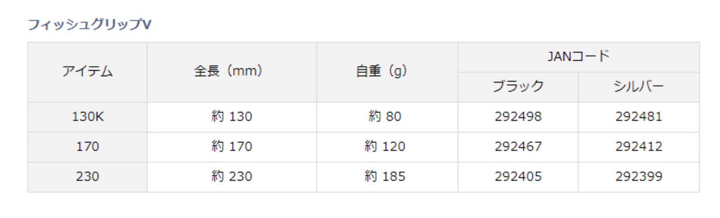Select the 全長 (mm) column header
This screenshot has height=218, width=720.
coord(228,71)
